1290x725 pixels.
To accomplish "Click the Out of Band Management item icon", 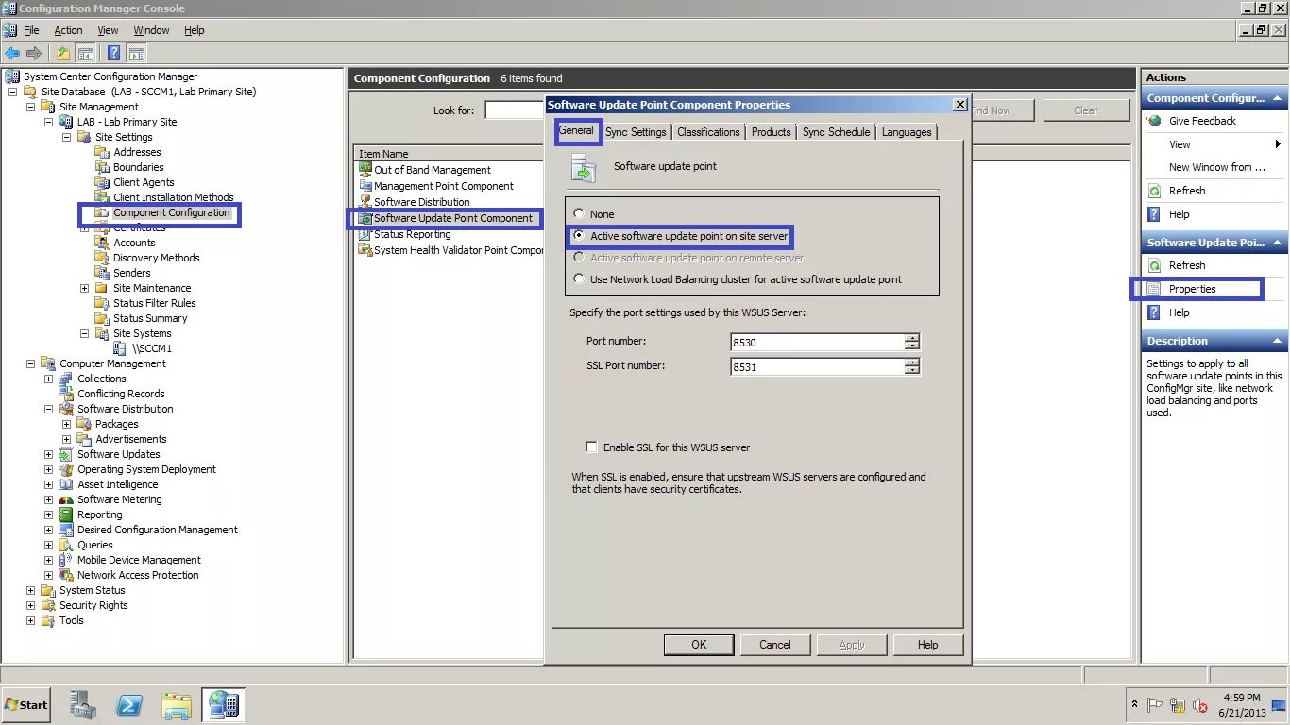I will click(x=365, y=170).
